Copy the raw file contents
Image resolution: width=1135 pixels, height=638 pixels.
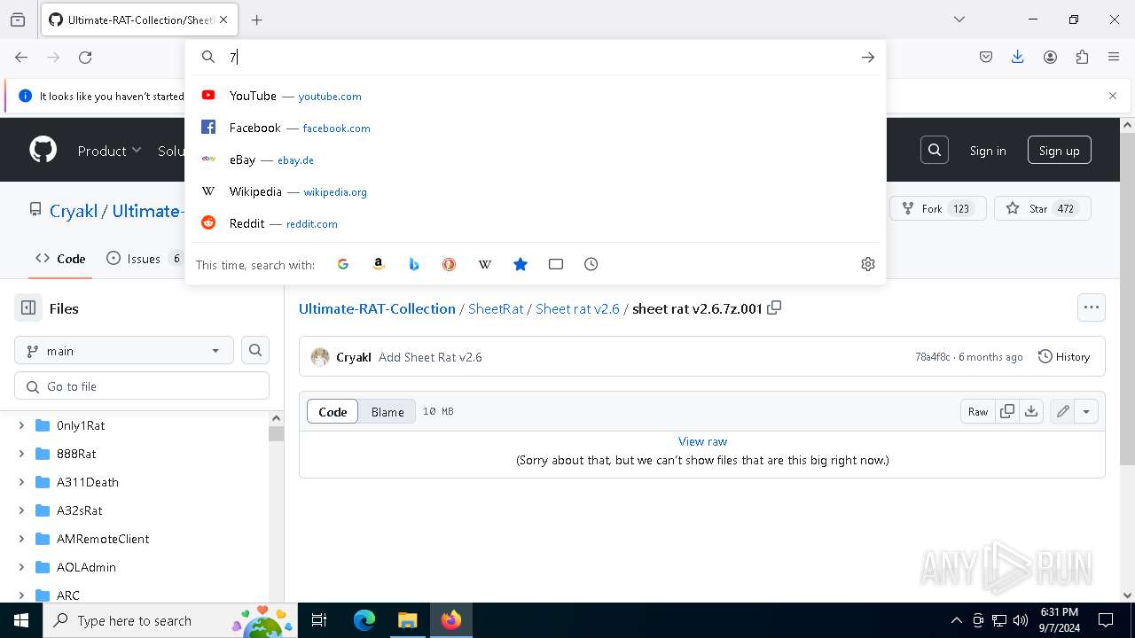(1007, 411)
